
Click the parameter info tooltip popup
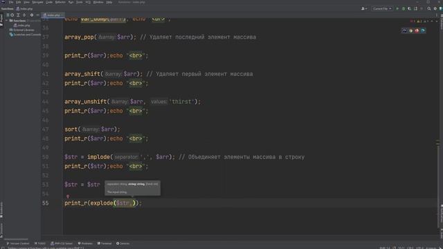(x=132, y=188)
